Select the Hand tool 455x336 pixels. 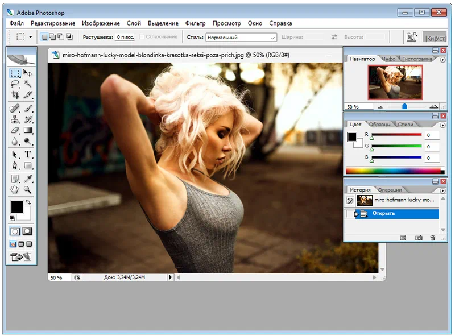click(15, 190)
